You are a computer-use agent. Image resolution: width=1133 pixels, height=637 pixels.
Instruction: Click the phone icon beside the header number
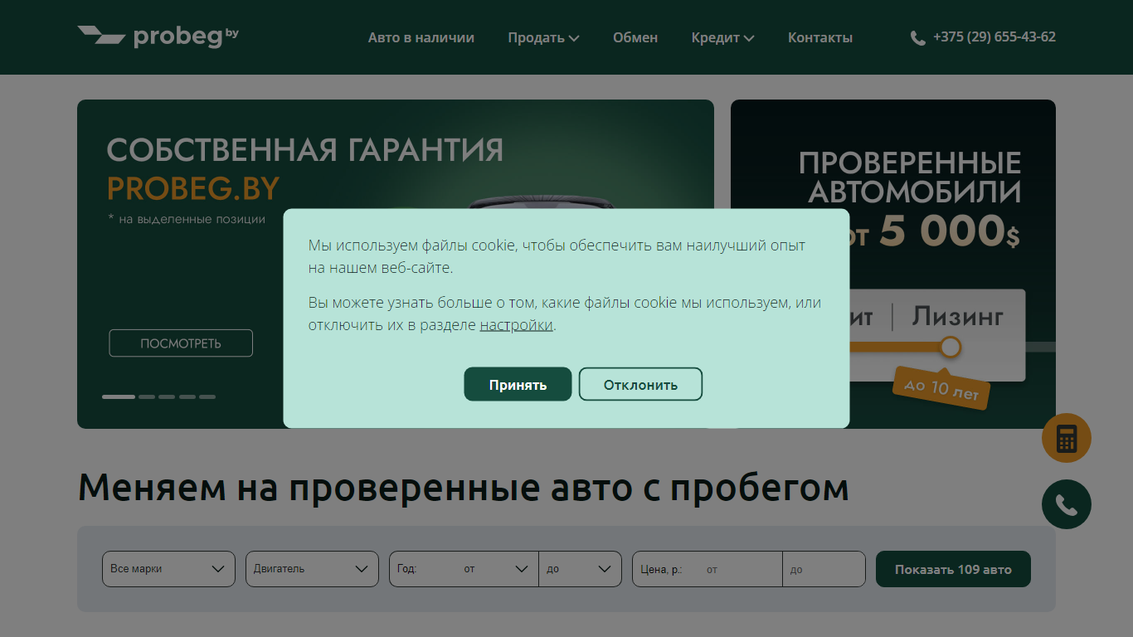click(x=917, y=38)
